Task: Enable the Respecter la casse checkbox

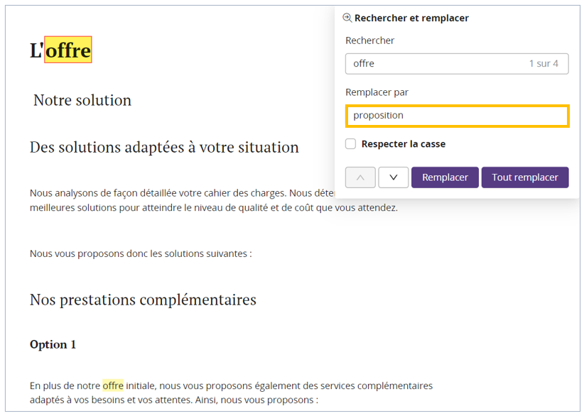Action: [x=351, y=144]
